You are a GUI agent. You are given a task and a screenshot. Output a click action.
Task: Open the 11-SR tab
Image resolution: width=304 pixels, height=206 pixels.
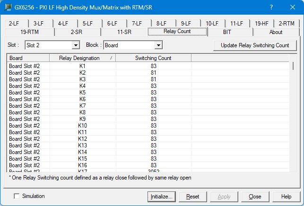[124, 32]
